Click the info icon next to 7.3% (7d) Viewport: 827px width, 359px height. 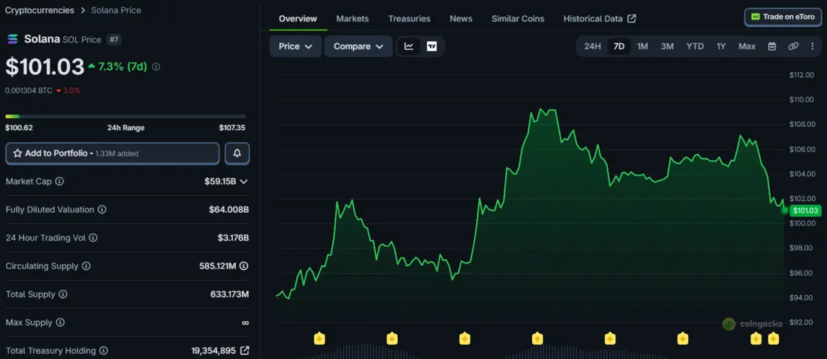(x=156, y=67)
